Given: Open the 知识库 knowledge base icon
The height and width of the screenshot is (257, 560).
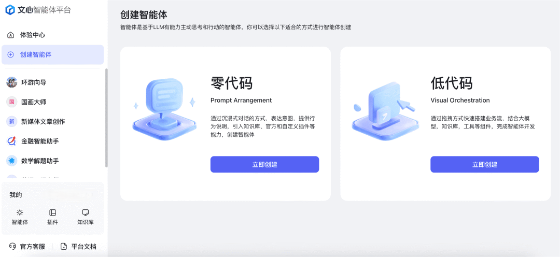Looking at the screenshot, I should [x=86, y=213].
